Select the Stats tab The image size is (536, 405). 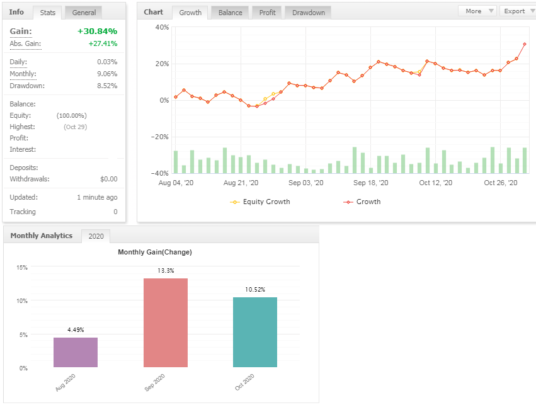pos(48,13)
